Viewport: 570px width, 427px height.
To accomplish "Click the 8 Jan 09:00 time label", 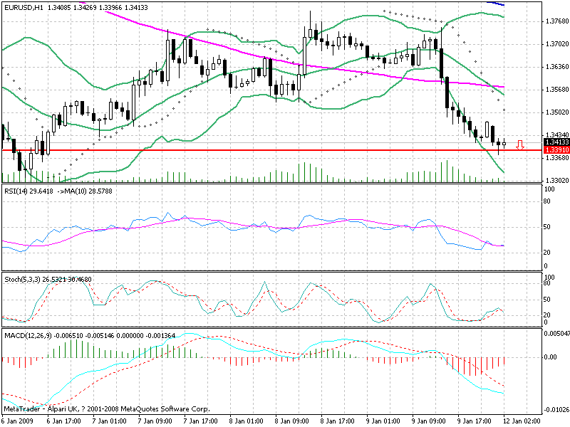I will click(x=292, y=421).
